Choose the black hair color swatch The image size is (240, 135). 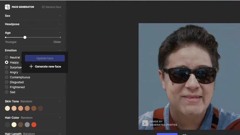pos(7,124)
